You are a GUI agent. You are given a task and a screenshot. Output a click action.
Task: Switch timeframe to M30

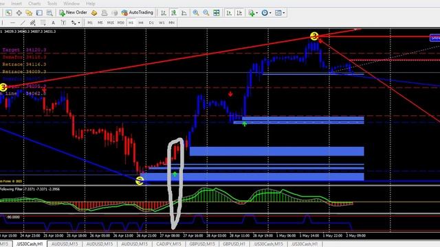point(121,23)
